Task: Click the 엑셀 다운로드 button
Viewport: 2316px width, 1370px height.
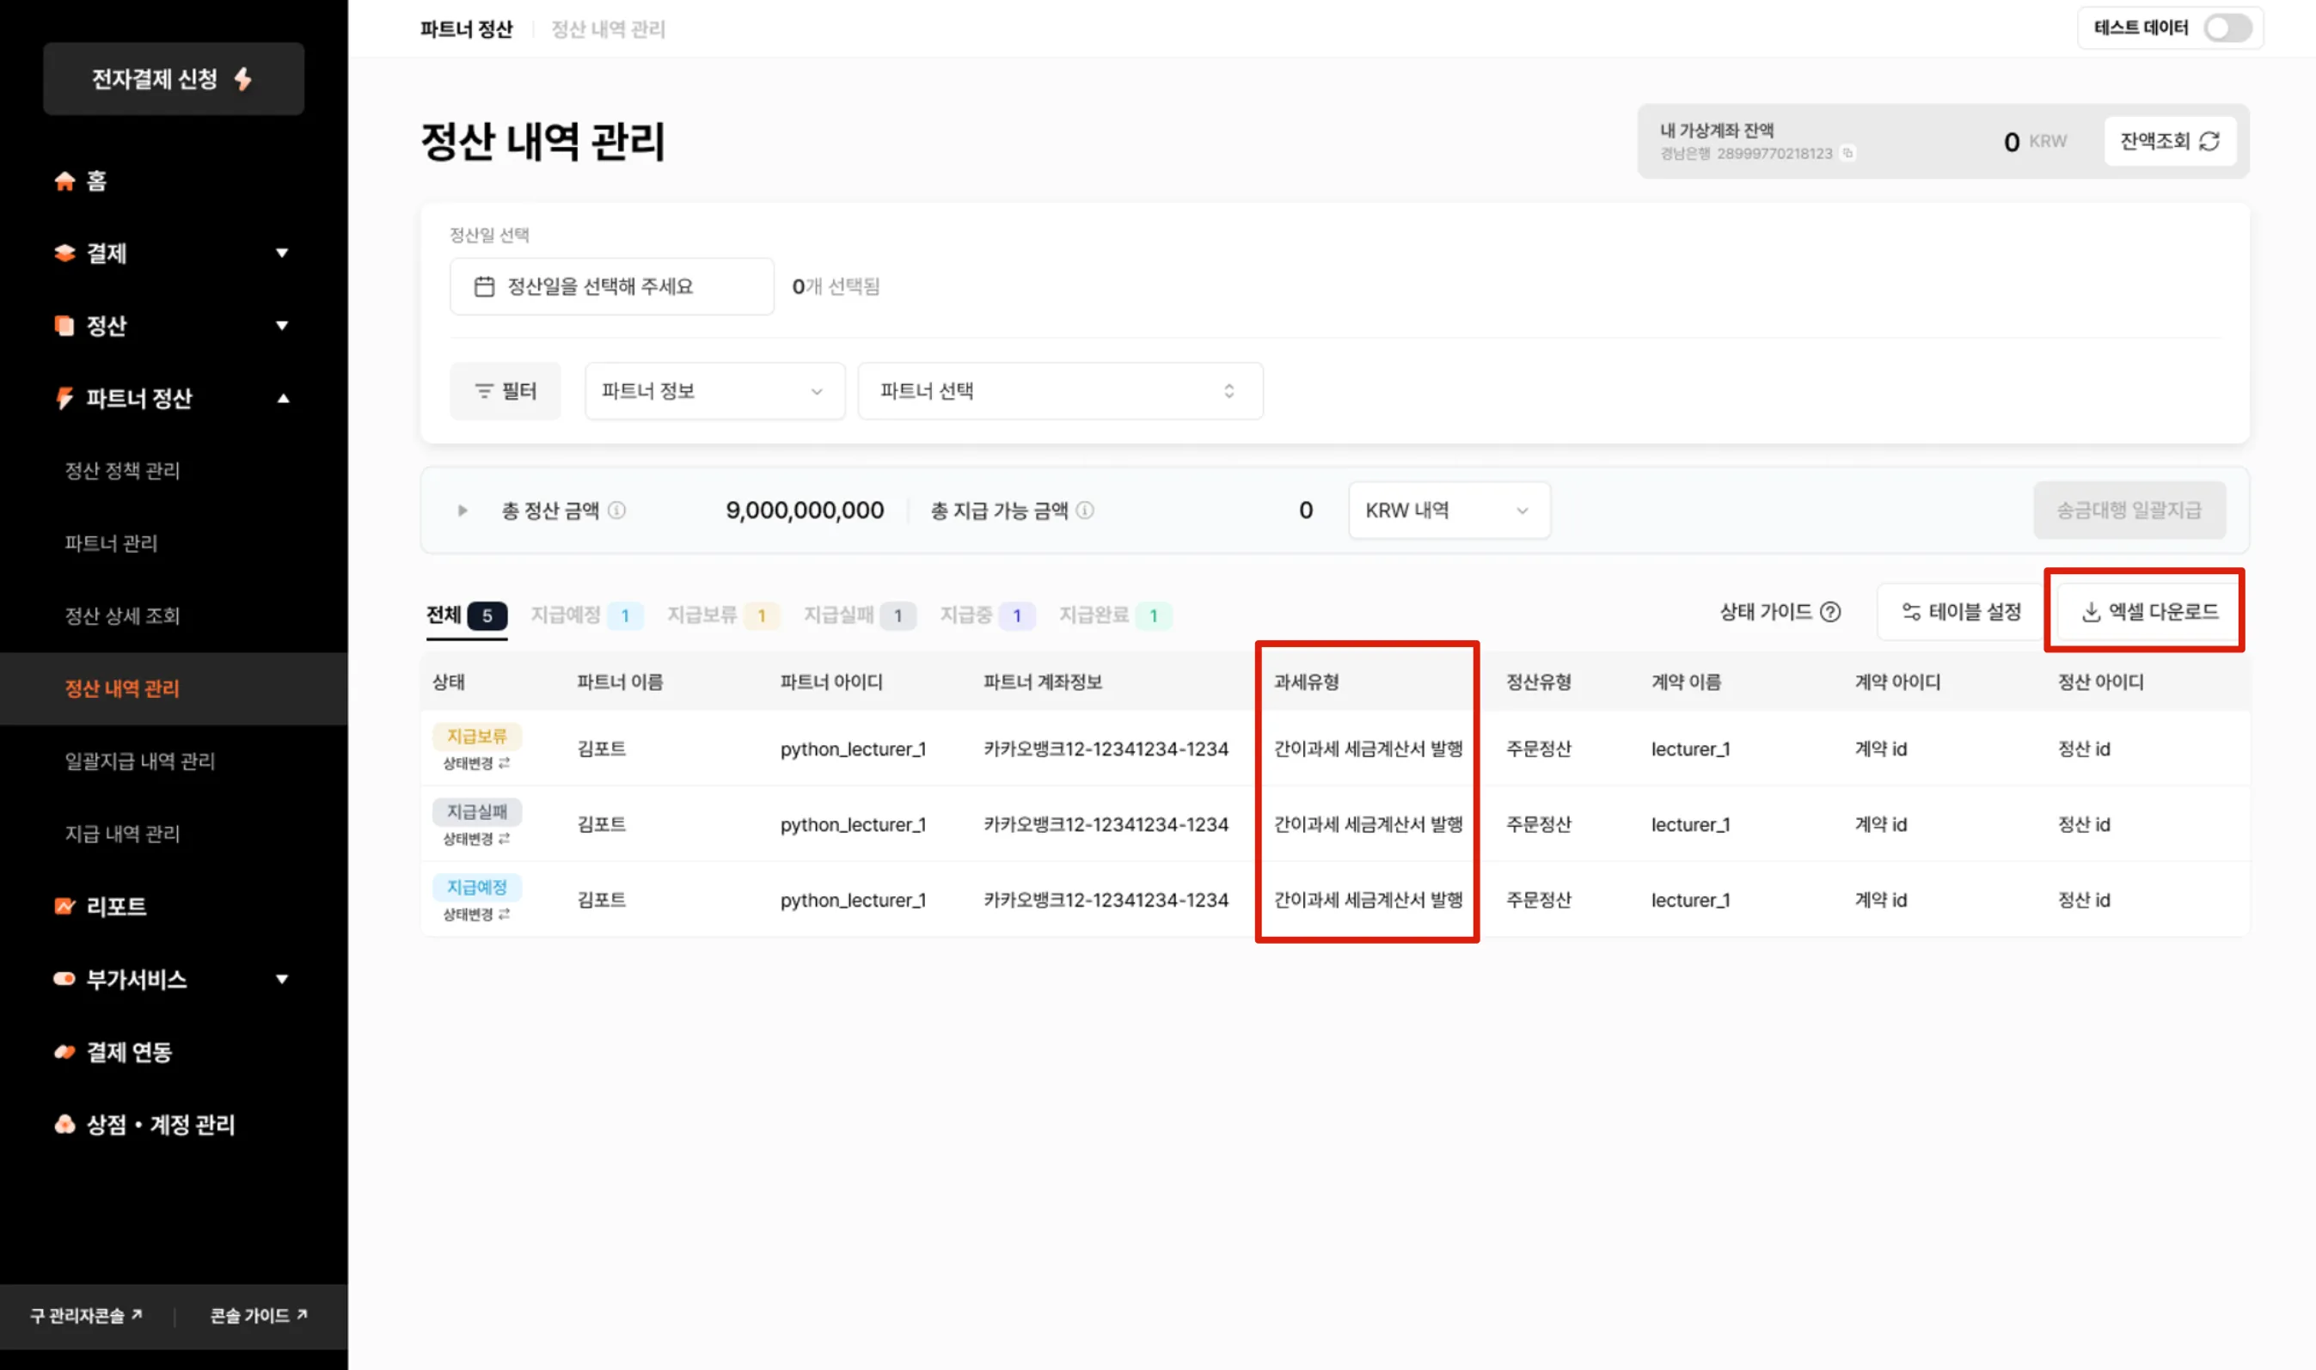Action: (x=2149, y=612)
